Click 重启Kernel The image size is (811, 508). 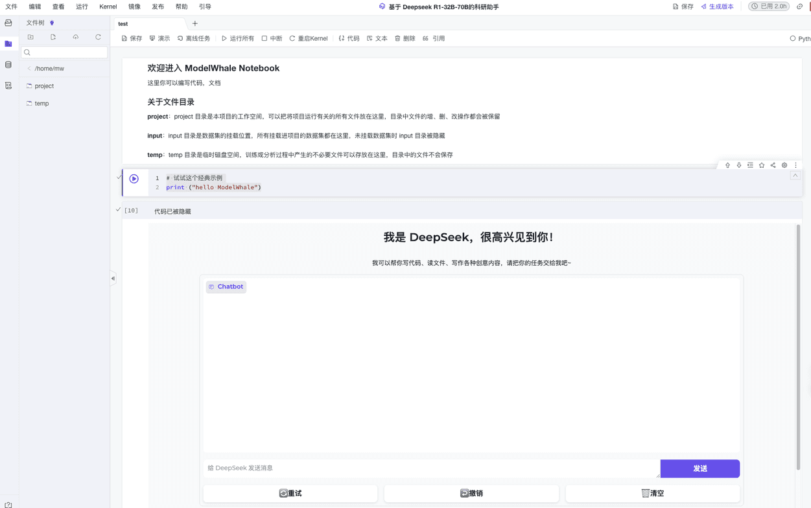point(309,38)
